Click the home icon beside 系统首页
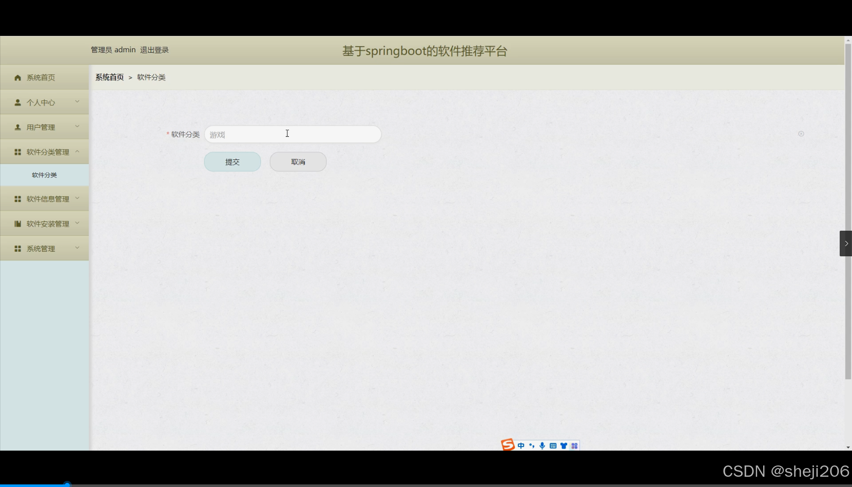The width and height of the screenshot is (852, 487). pyautogui.click(x=17, y=77)
